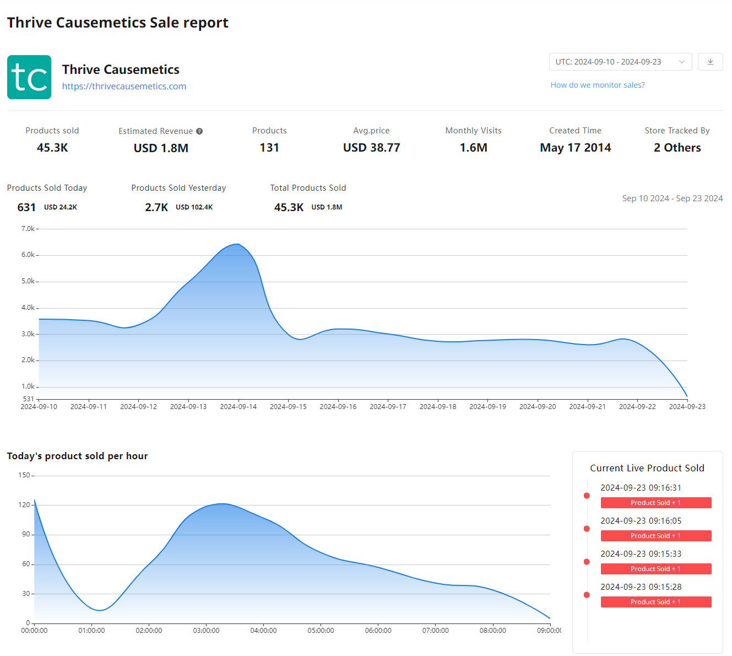The width and height of the screenshot is (732, 656).
Task: Click the red timeline dot for 09:16:05
Action: coord(587,529)
